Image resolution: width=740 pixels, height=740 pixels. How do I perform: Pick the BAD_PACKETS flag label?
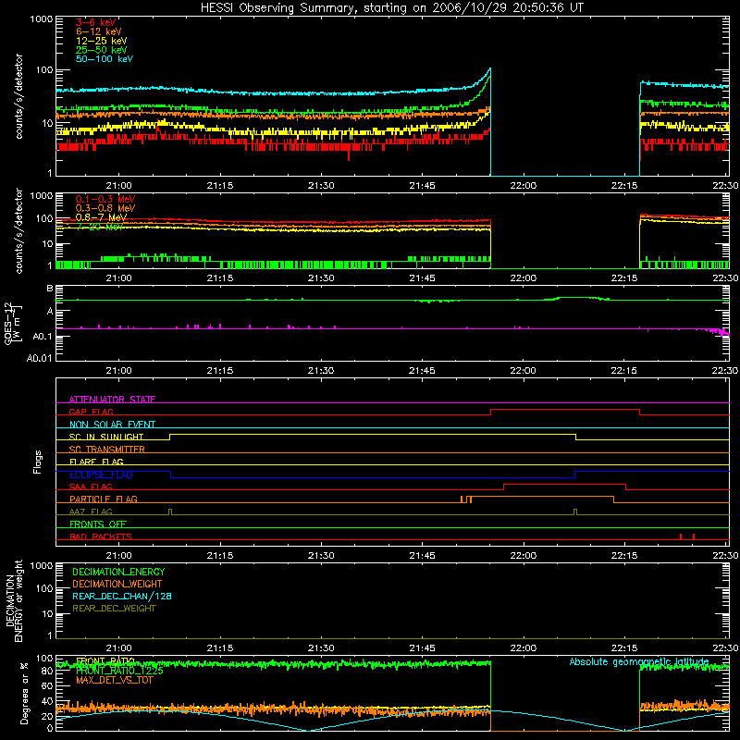(101, 536)
